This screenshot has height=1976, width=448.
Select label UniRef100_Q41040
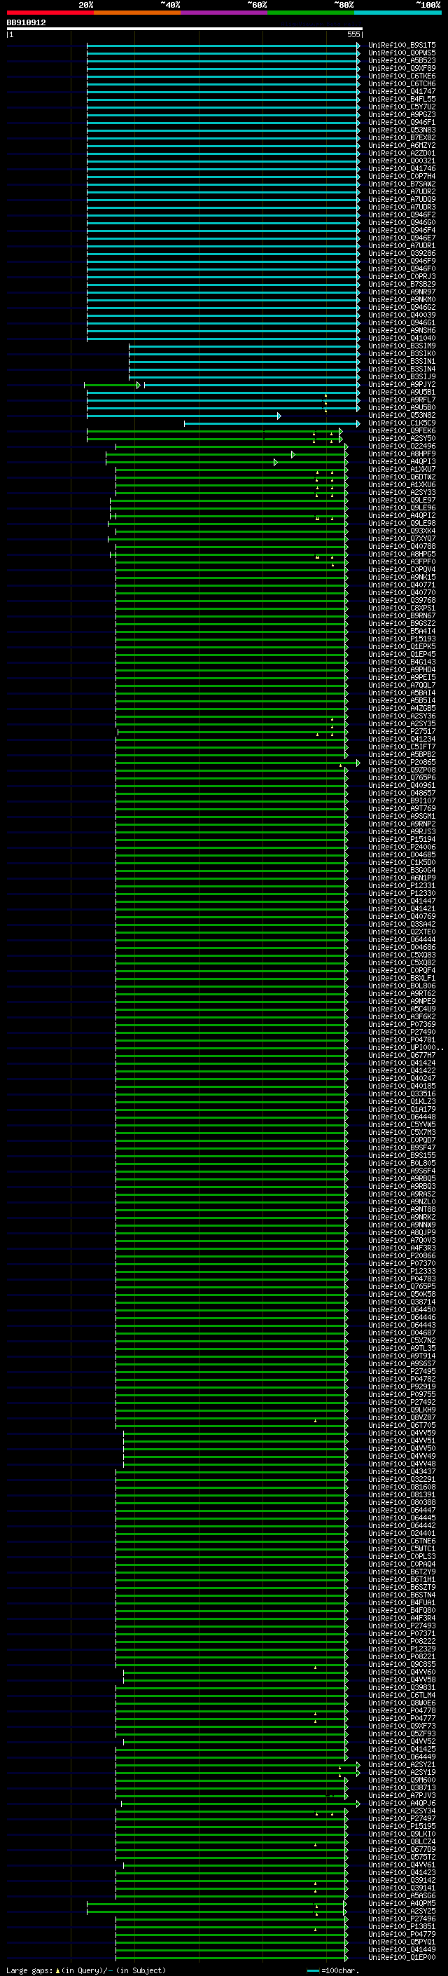pos(402,339)
